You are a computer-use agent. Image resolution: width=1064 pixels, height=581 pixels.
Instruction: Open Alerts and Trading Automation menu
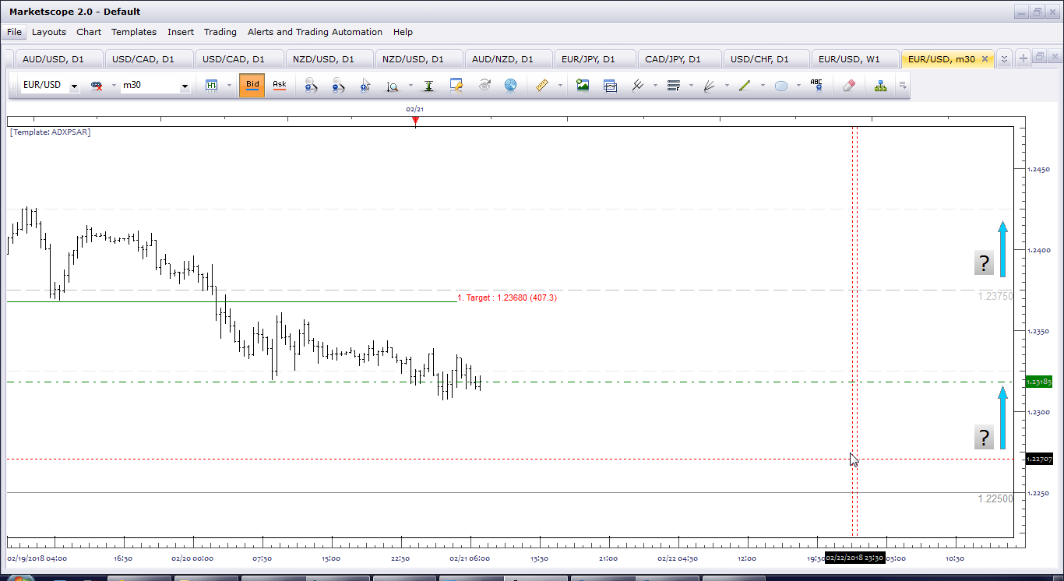coord(315,32)
